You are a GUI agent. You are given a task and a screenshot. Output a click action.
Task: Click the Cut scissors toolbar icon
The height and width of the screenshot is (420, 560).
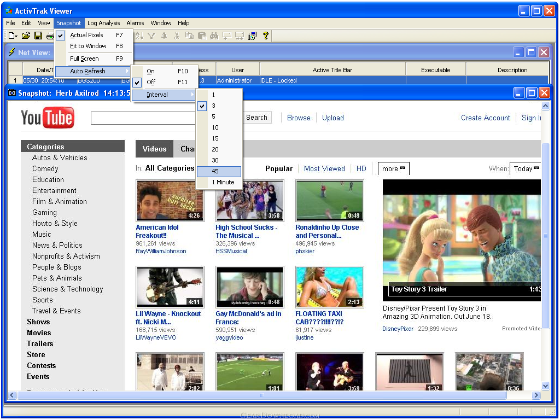[177, 36]
